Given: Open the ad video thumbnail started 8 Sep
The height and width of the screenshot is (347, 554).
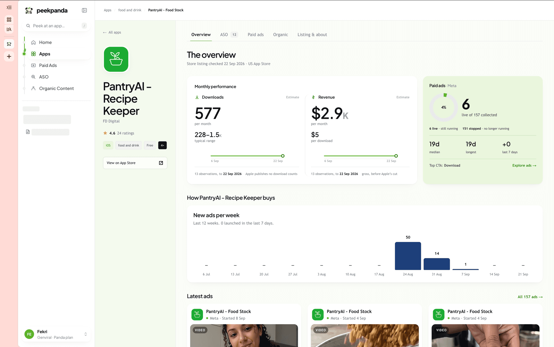Looking at the screenshot, I should pyautogui.click(x=244, y=335).
